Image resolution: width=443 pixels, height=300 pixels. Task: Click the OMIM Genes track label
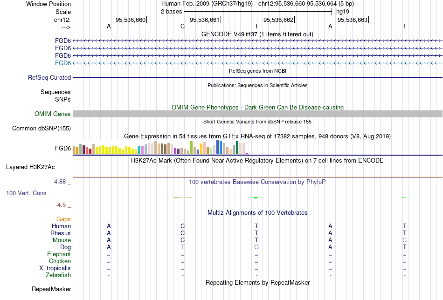point(53,114)
